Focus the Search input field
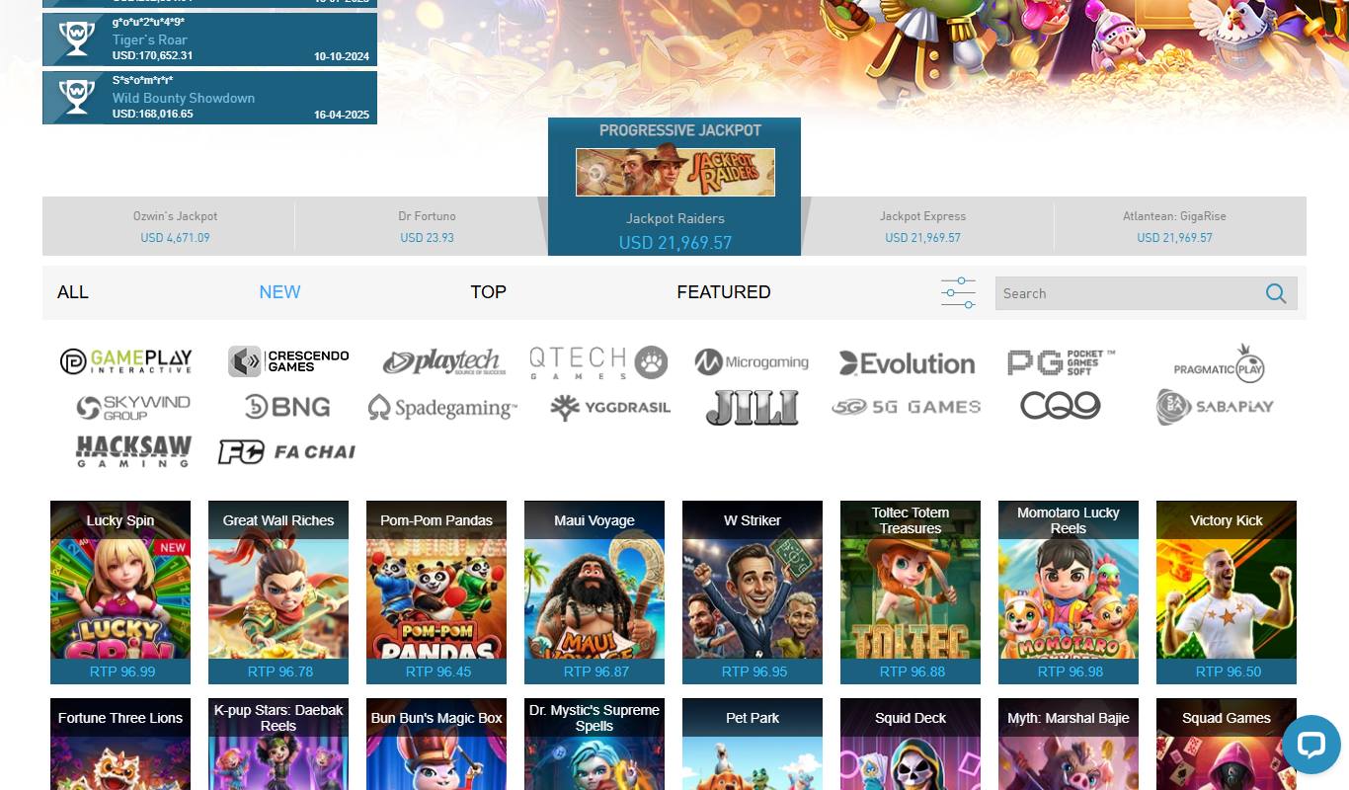 click(1129, 293)
